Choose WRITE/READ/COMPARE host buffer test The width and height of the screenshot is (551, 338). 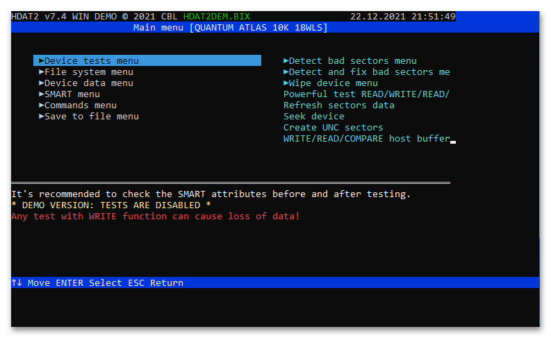[366, 139]
